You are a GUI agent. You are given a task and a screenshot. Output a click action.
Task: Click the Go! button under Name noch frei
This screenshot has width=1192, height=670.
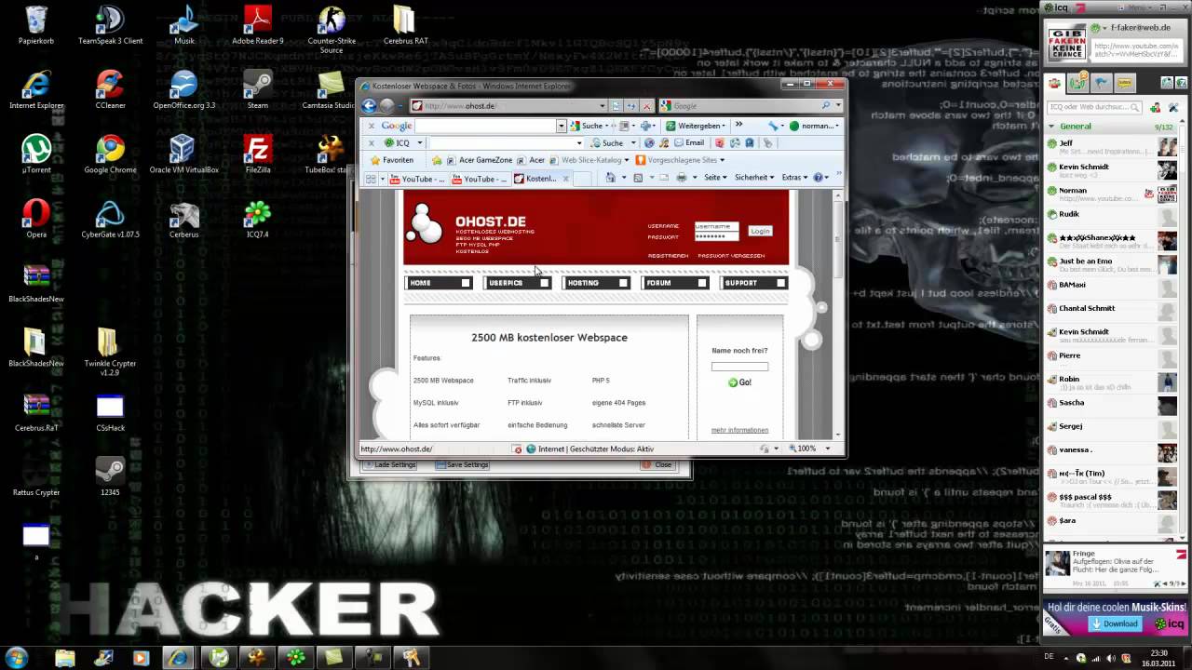[x=739, y=382]
